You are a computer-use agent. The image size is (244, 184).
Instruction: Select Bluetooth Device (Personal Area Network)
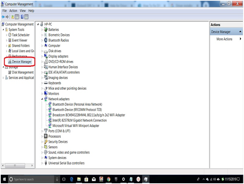coord(77,104)
